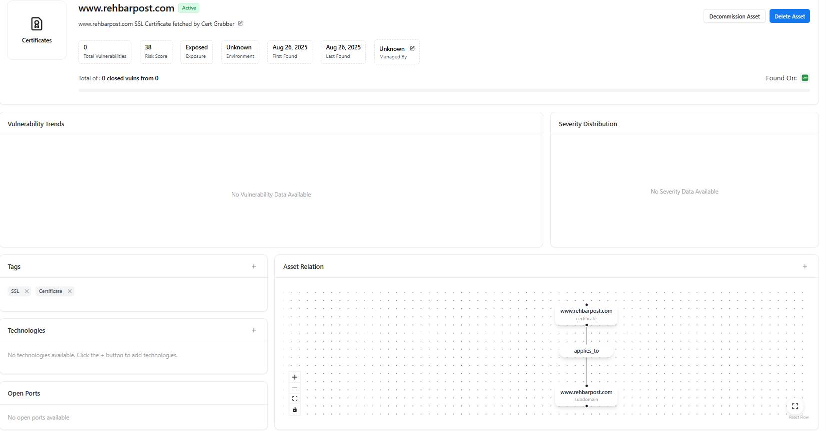Toggle graph interactivity lock
The height and width of the screenshot is (431, 826).
coord(295,410)
